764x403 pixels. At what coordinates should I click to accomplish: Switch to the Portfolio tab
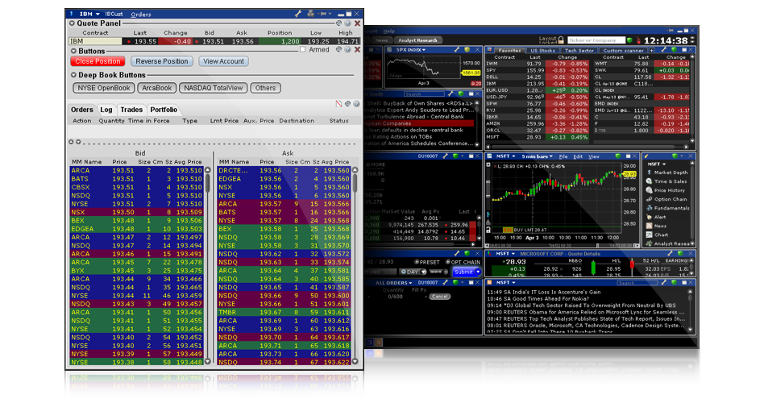[164, 110]
